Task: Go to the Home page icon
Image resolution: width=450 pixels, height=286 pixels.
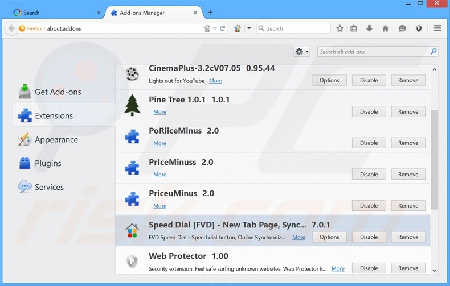Action: click(386, 28)
